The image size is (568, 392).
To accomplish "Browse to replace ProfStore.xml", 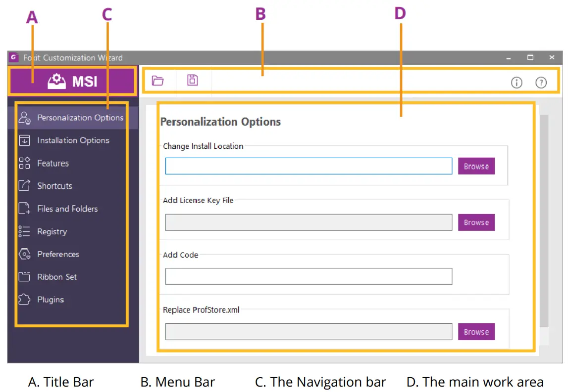I will tap(476, 332).
